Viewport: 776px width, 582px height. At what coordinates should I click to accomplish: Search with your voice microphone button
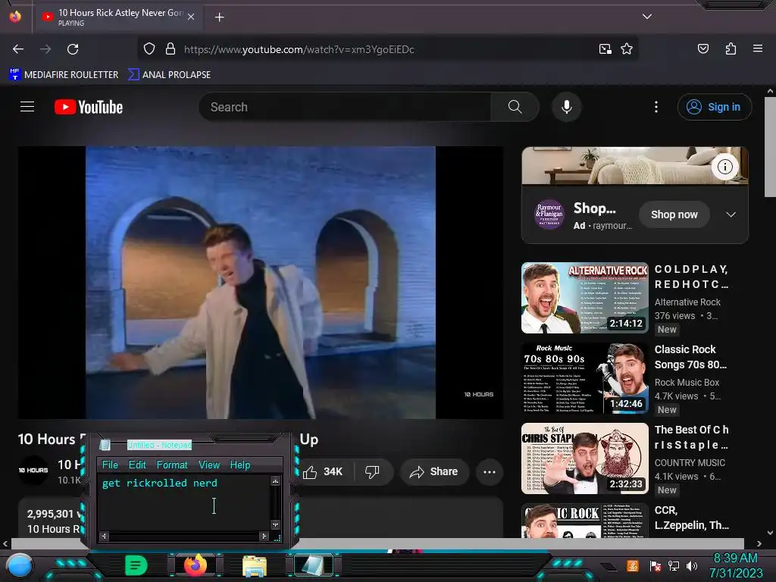coord(567,107)
